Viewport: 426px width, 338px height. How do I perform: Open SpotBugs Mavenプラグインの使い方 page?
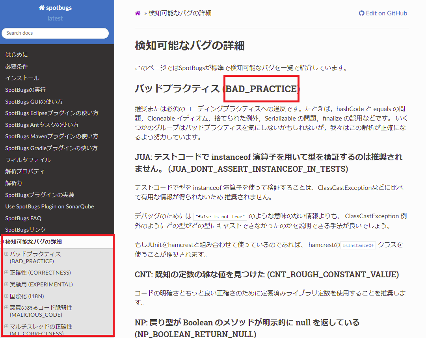[x=52, y=136]
